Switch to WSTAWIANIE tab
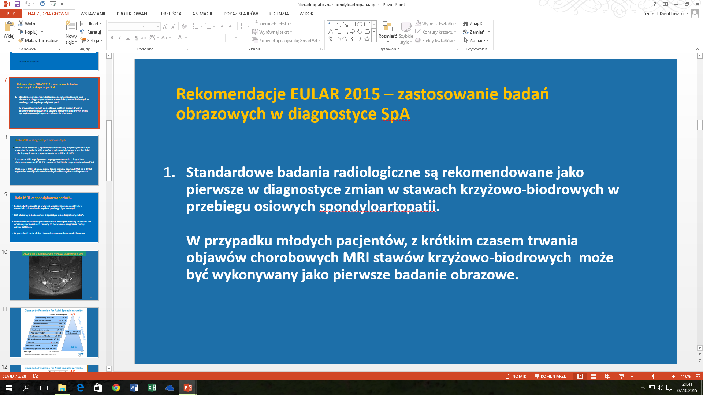The image size is (703, 395). click(x=93, y=14)
